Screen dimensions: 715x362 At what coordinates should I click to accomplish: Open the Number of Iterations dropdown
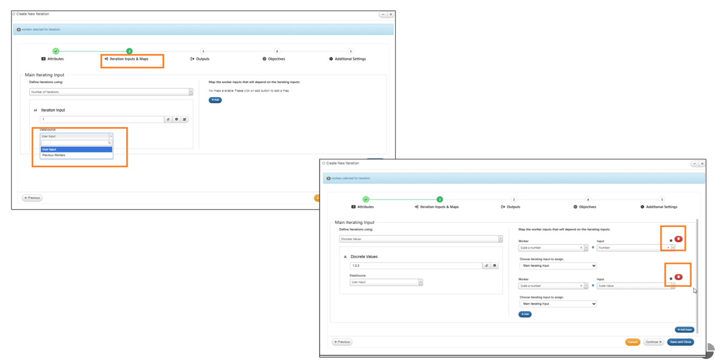pyautogui.click(x=111, y=92)
